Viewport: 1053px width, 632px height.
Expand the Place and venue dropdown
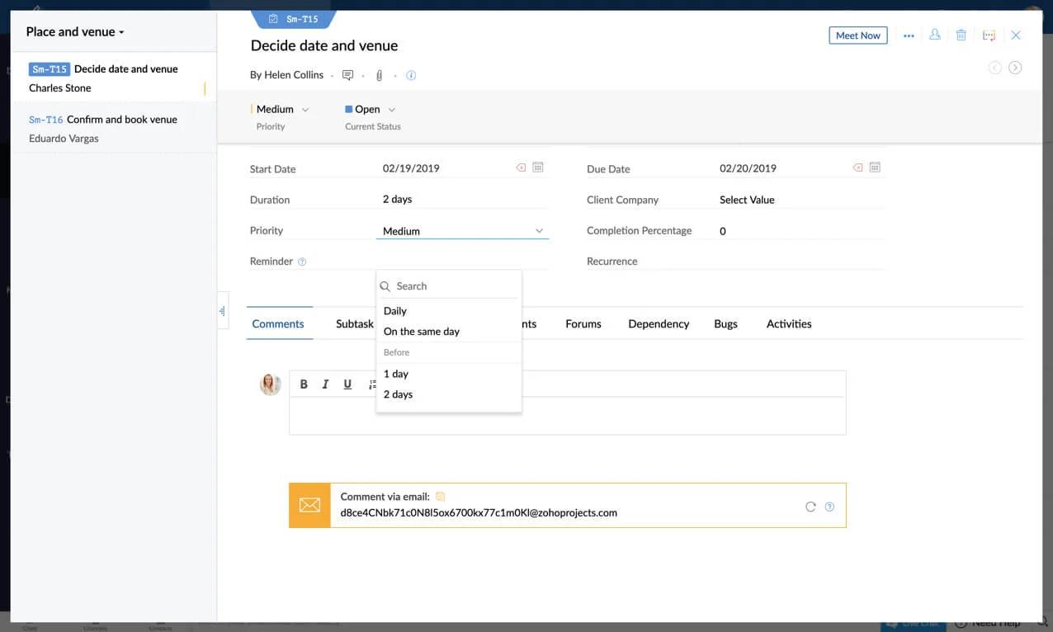[x=75, y=32]
